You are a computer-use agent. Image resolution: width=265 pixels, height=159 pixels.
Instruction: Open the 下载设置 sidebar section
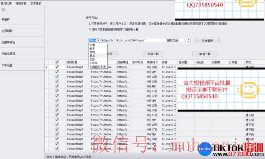[22, 65]
